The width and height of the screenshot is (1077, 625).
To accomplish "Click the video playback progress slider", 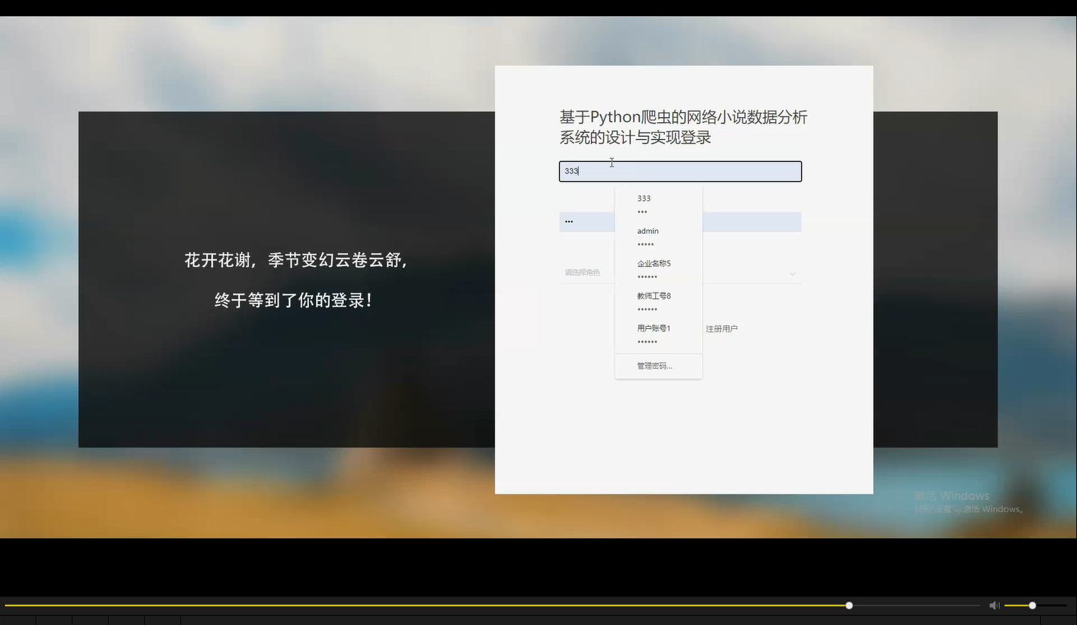I will pos(492,606).
